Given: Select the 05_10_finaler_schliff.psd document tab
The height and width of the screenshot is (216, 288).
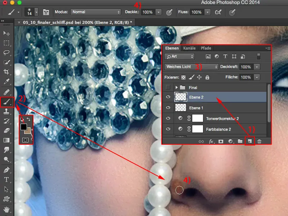Looking at the screenshot, I should tap(77, 22).
